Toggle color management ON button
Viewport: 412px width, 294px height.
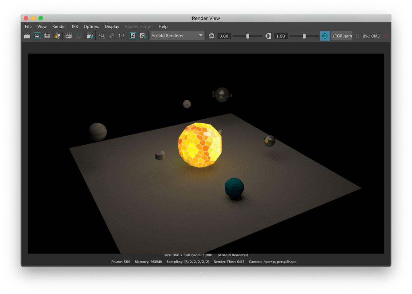pos(325,36)
